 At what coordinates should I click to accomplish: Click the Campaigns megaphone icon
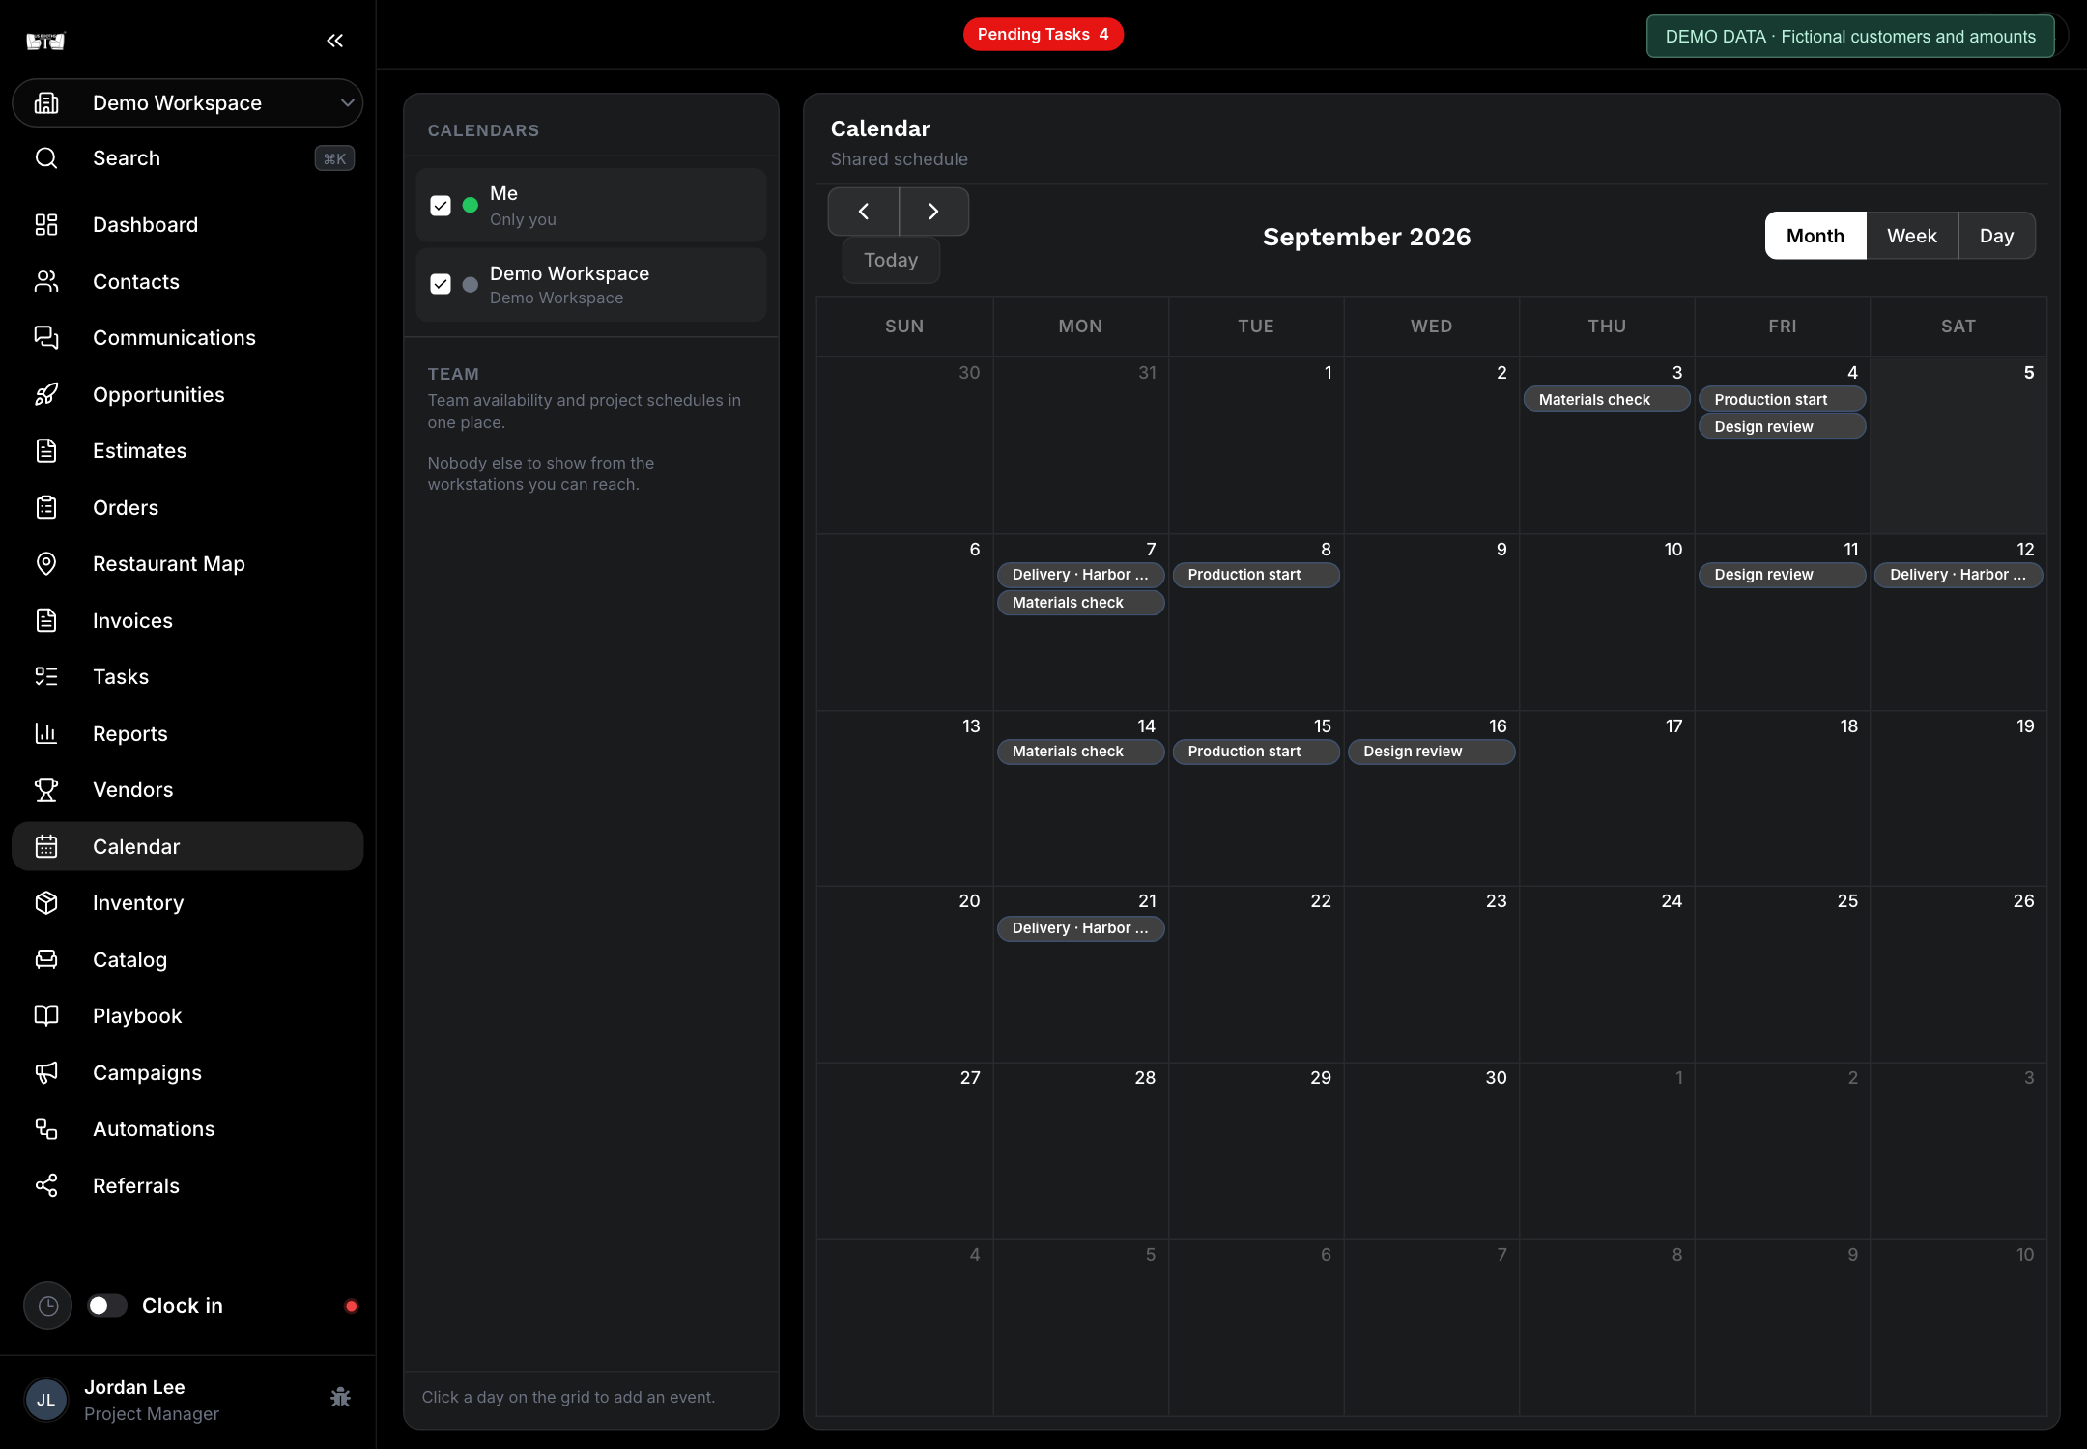(46, 1072)
